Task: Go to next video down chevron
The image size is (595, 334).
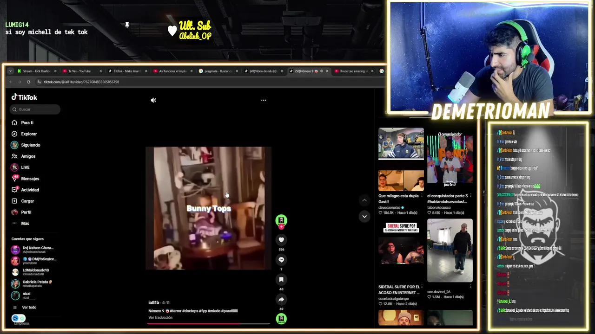Action: [364, 216]
